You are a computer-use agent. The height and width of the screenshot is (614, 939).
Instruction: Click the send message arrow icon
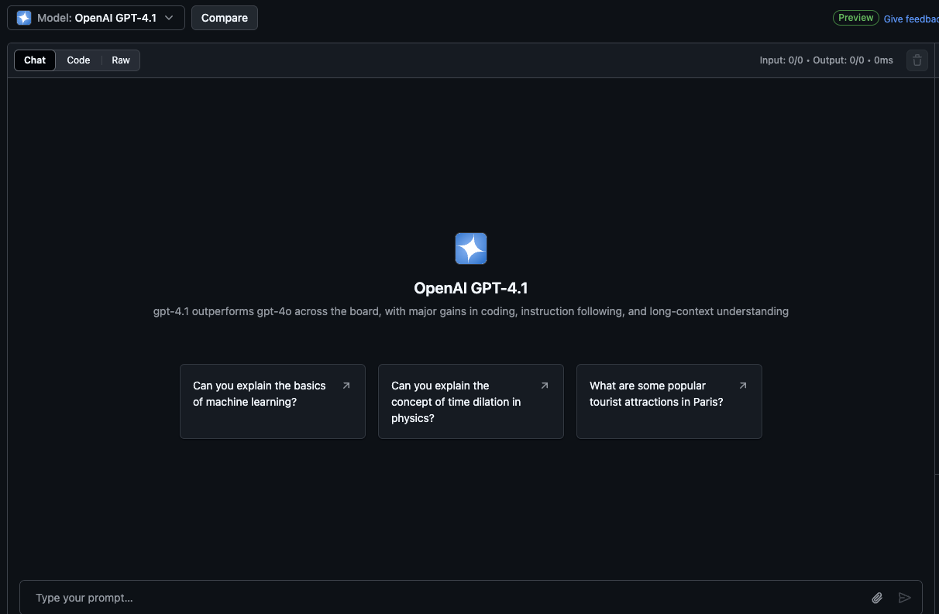[904, 598]
